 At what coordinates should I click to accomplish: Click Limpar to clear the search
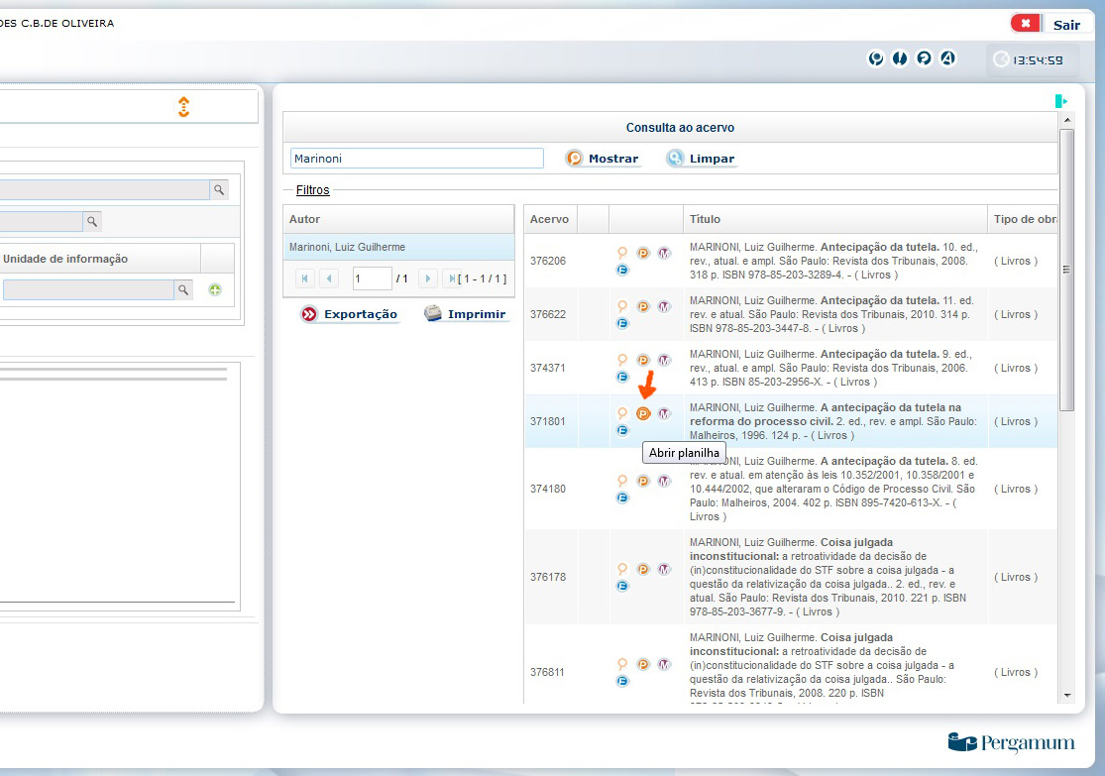coord(702,159)
